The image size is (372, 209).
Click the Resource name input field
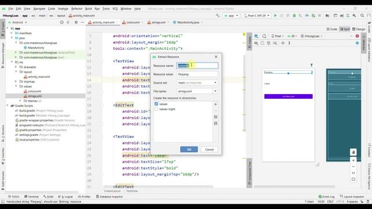(197, 66)
